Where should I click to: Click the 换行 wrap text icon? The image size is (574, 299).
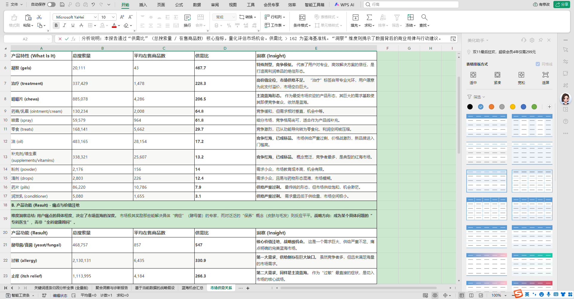point(187,18)
